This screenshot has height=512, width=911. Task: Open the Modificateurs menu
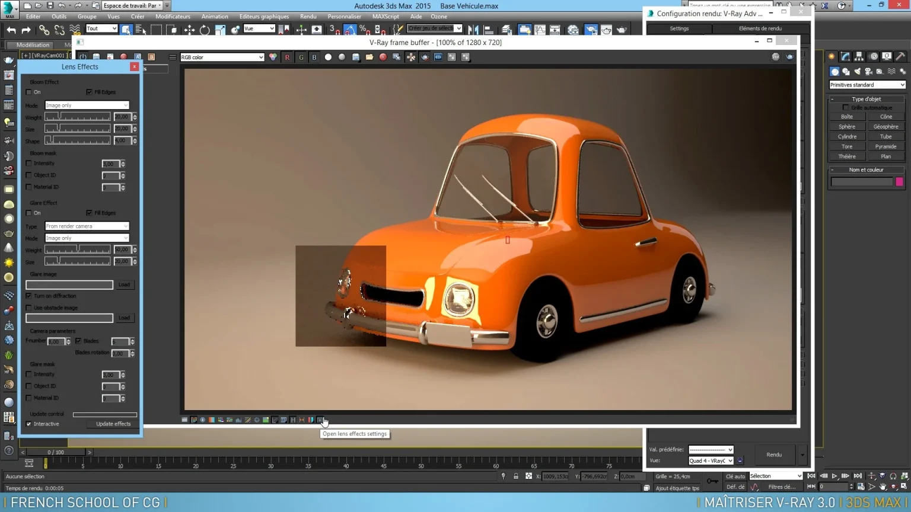click(x=173, y=17)
